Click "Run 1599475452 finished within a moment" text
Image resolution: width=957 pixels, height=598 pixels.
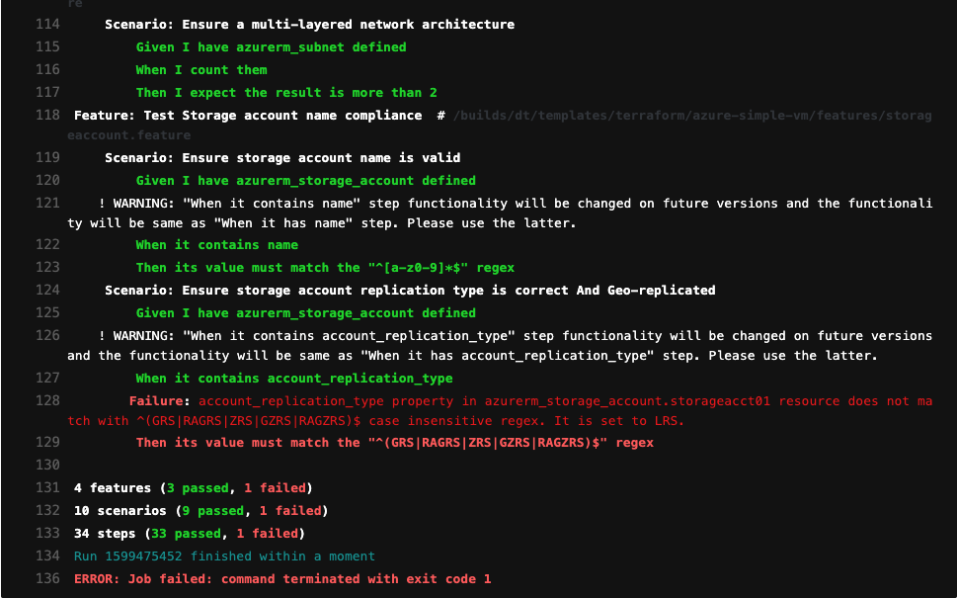pos(224,556)
